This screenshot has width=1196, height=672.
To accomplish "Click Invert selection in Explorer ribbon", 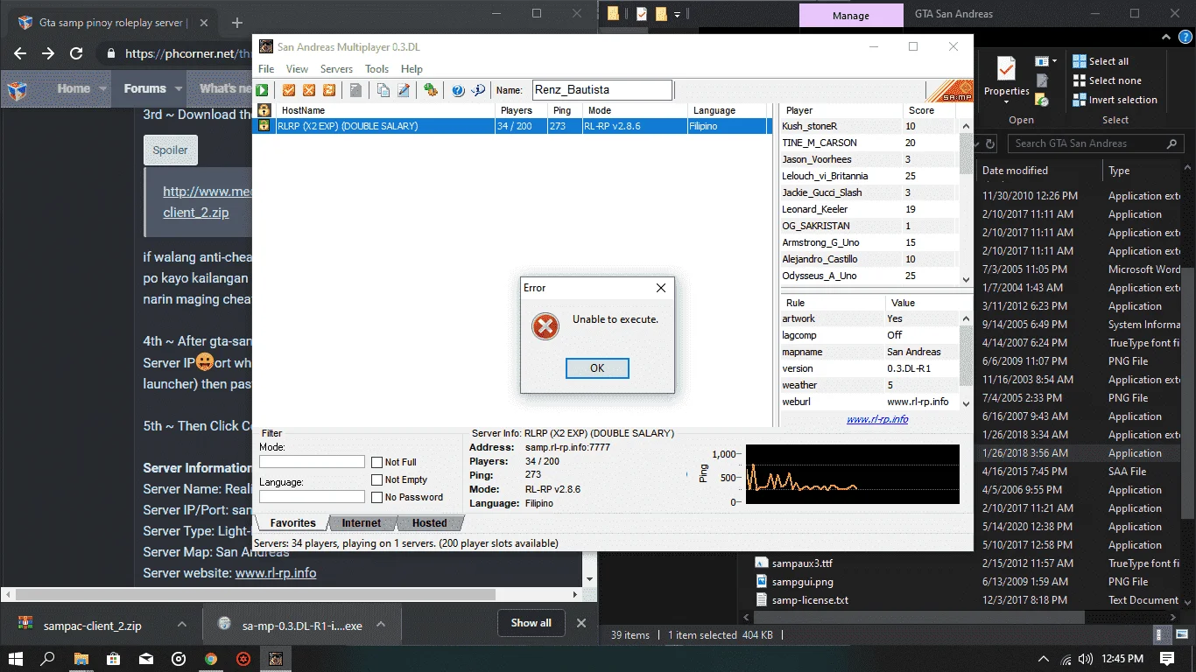I will tap(1115, 100).
